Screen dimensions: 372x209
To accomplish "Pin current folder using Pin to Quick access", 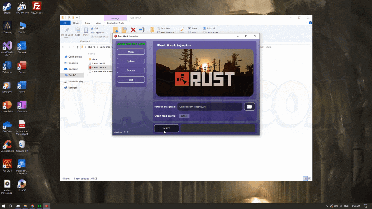I will [67, 33].
